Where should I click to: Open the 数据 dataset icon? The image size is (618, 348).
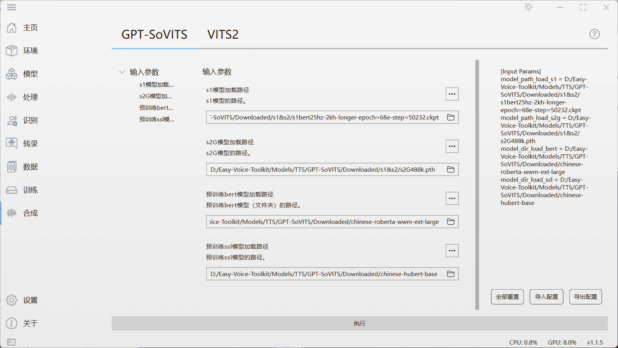(12, 167)
